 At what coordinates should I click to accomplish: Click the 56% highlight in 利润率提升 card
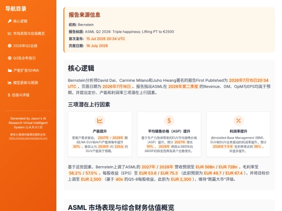tap(257, 146)
